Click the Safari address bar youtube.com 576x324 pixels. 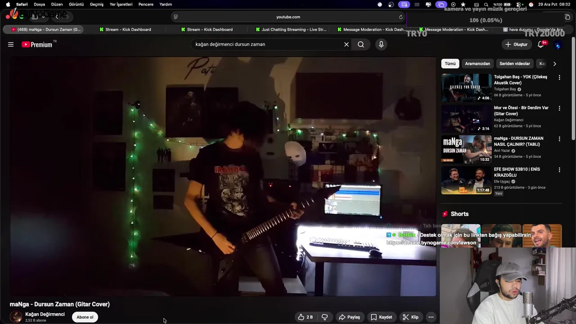(288, 17)
